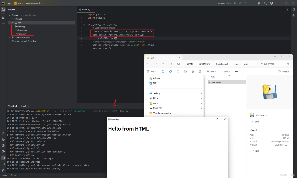Select the Local terminal tab

click(23, 106)
